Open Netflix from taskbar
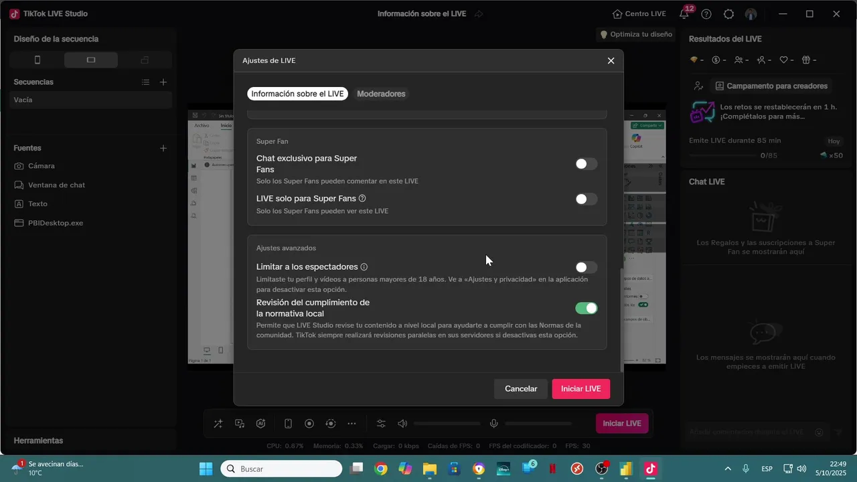Image resolution: width=857 pixels, height=482 pixels. tap(552, 469)
